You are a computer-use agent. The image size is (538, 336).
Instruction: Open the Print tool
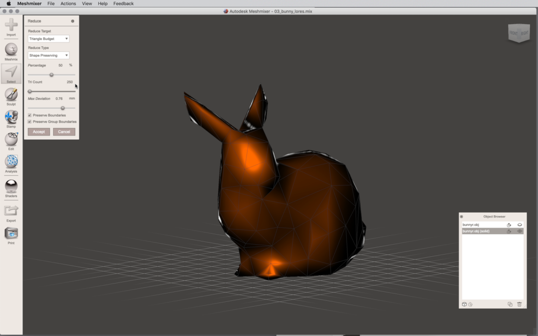pyautogui.click(x=11, y=234)
